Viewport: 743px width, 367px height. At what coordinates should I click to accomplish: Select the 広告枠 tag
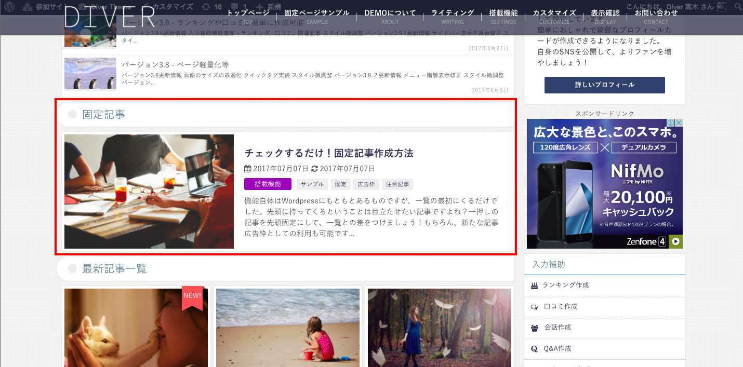click(366, 184)
